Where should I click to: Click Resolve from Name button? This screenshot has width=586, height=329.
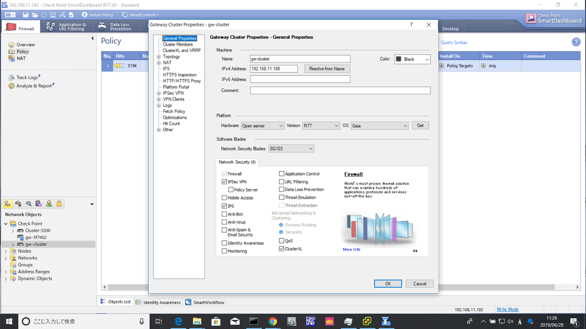[x=327, y=68]
